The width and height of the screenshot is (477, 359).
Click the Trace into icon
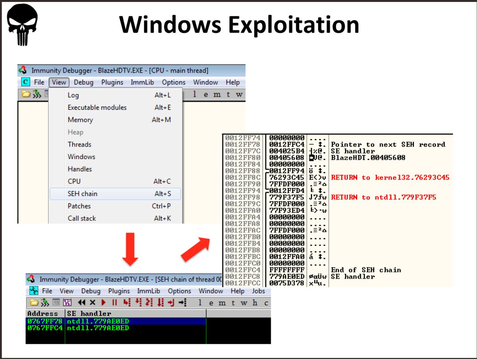149,303
